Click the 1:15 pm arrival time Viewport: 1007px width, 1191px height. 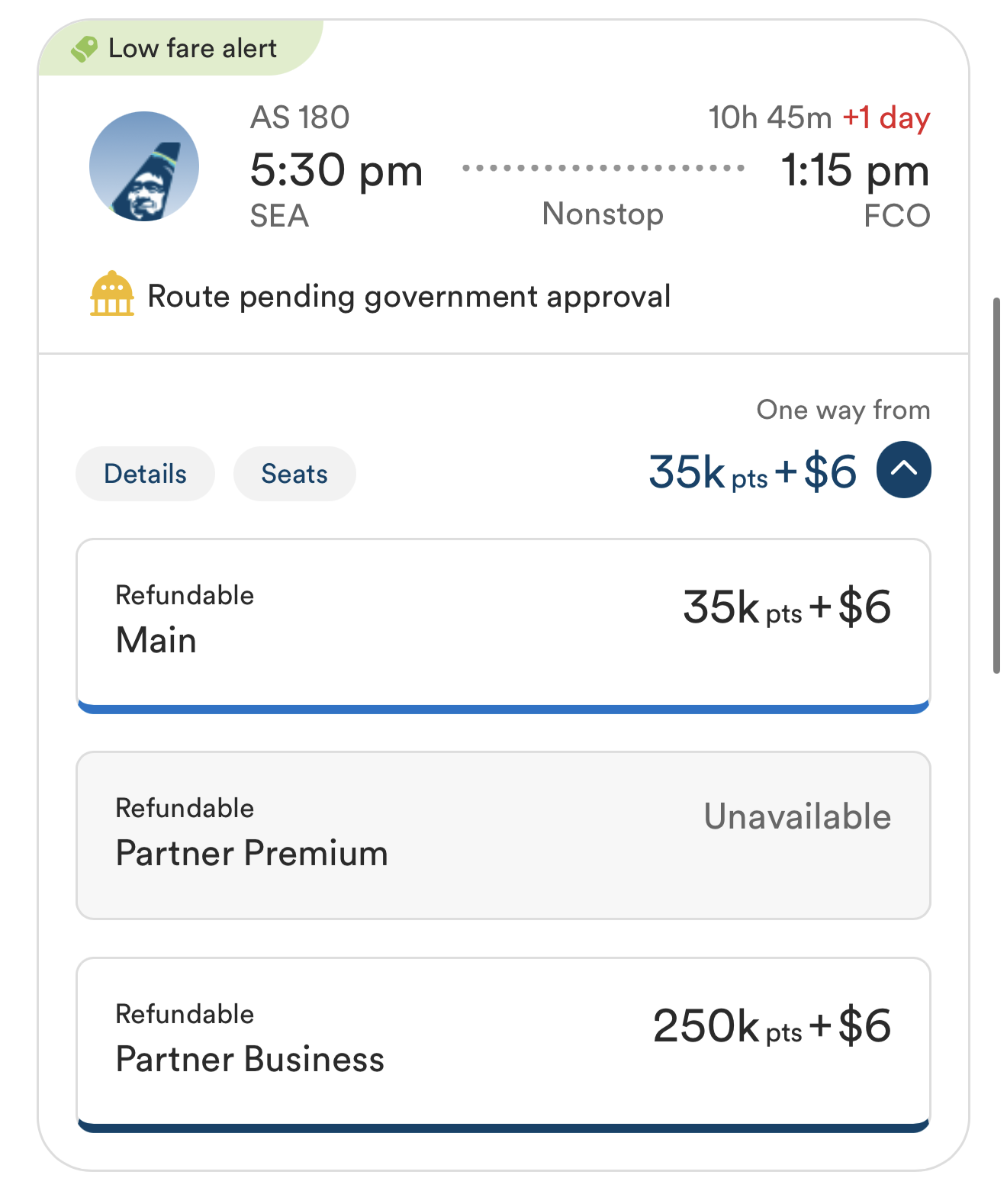(854, 169)
